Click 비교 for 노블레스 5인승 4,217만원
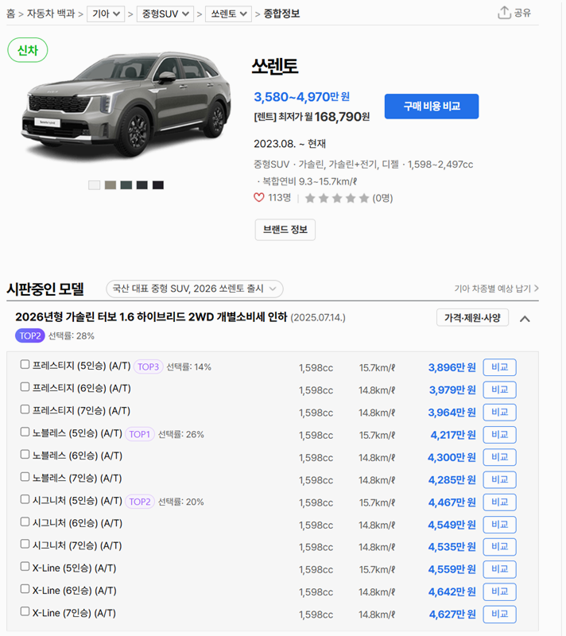 [499, 435]
